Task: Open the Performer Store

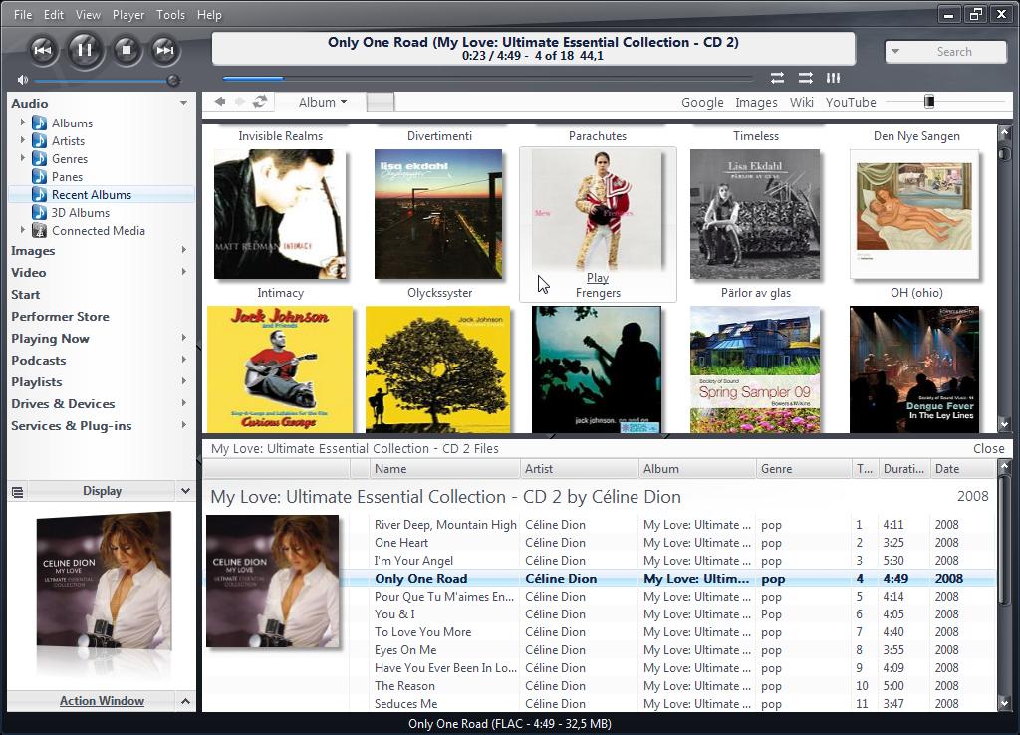Action: coord(60,317)
